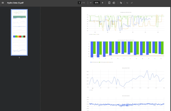Image resolution: width=171 pixels, height=111 pixels.
Task: Click the groundwater level line chart
Action: coord(126,23)
